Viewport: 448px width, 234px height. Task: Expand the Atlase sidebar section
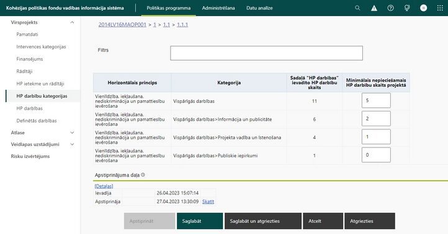pyautogui.click(x=72, y=132)
